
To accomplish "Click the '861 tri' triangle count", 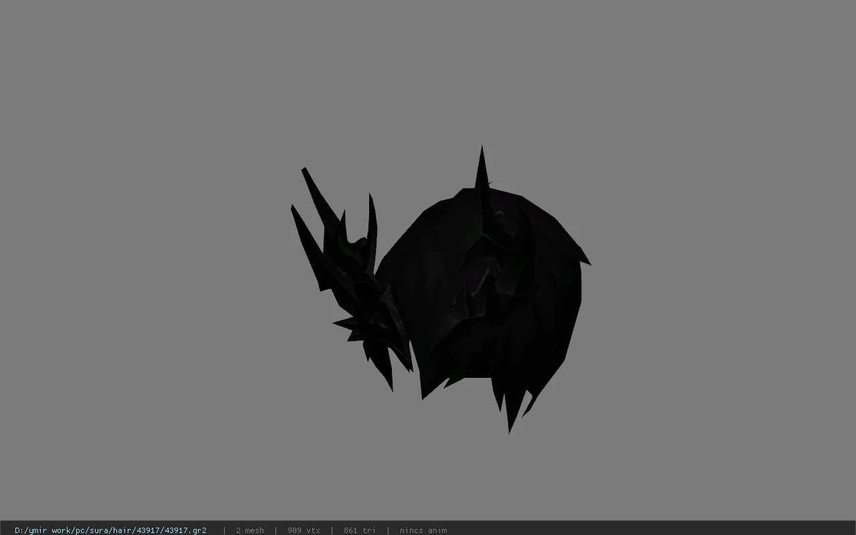I will [360, 530].
